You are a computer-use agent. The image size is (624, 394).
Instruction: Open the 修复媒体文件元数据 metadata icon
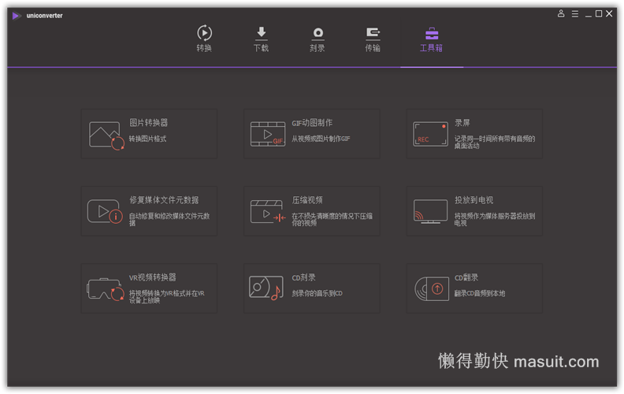point(105,211)
